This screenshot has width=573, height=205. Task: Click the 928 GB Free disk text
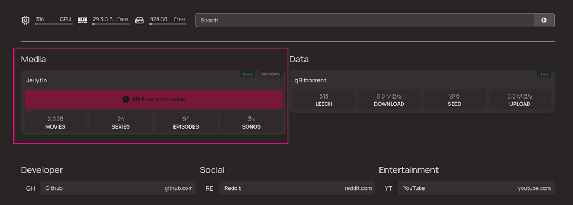tap(167, 19)
